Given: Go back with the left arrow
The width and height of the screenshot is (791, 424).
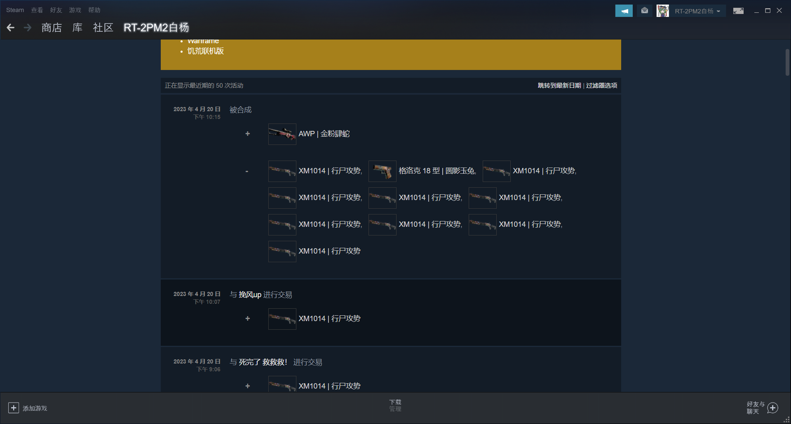Looking at the screenshot, I should coord(11,28).
